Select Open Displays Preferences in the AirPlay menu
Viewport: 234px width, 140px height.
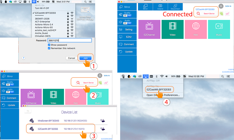click(x=163, y=95)
